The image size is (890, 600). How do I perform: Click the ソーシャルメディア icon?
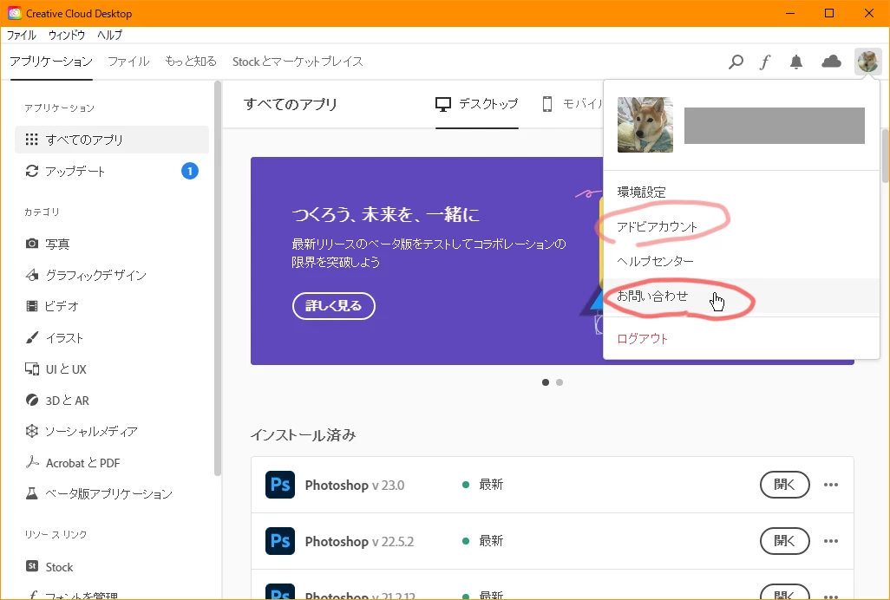(x=32, y=431)
